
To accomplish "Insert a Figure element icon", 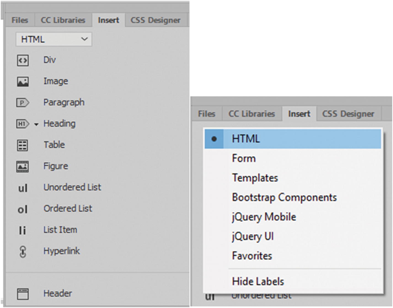I will 23,166.
